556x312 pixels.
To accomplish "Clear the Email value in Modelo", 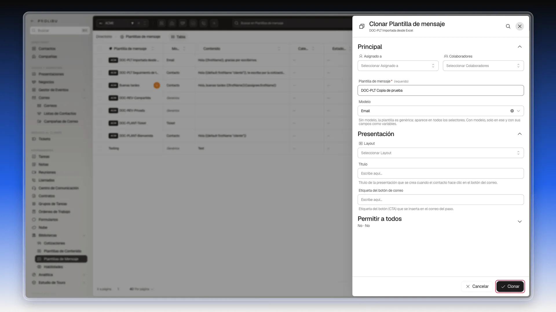I will [512, 111].
